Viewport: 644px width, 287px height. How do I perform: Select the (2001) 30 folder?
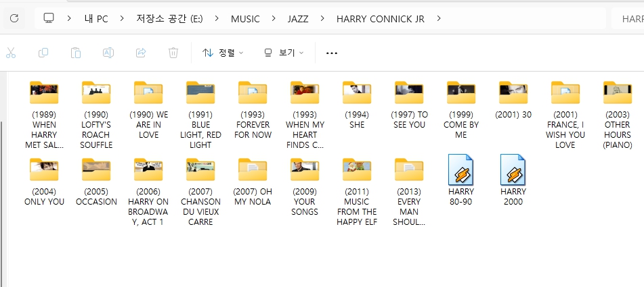click(x=513, y=99)
